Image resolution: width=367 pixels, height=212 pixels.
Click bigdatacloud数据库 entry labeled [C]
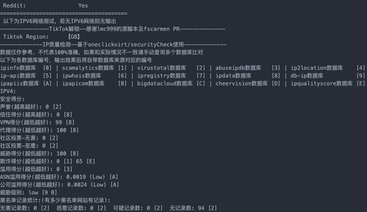click(171, 83)
